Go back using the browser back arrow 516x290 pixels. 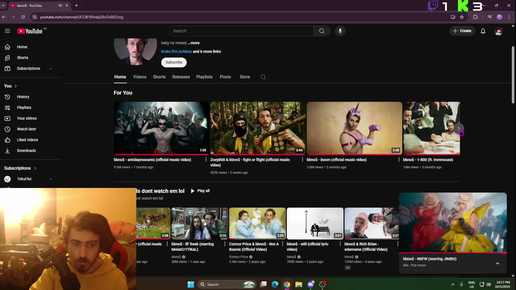tap(4, 17)
